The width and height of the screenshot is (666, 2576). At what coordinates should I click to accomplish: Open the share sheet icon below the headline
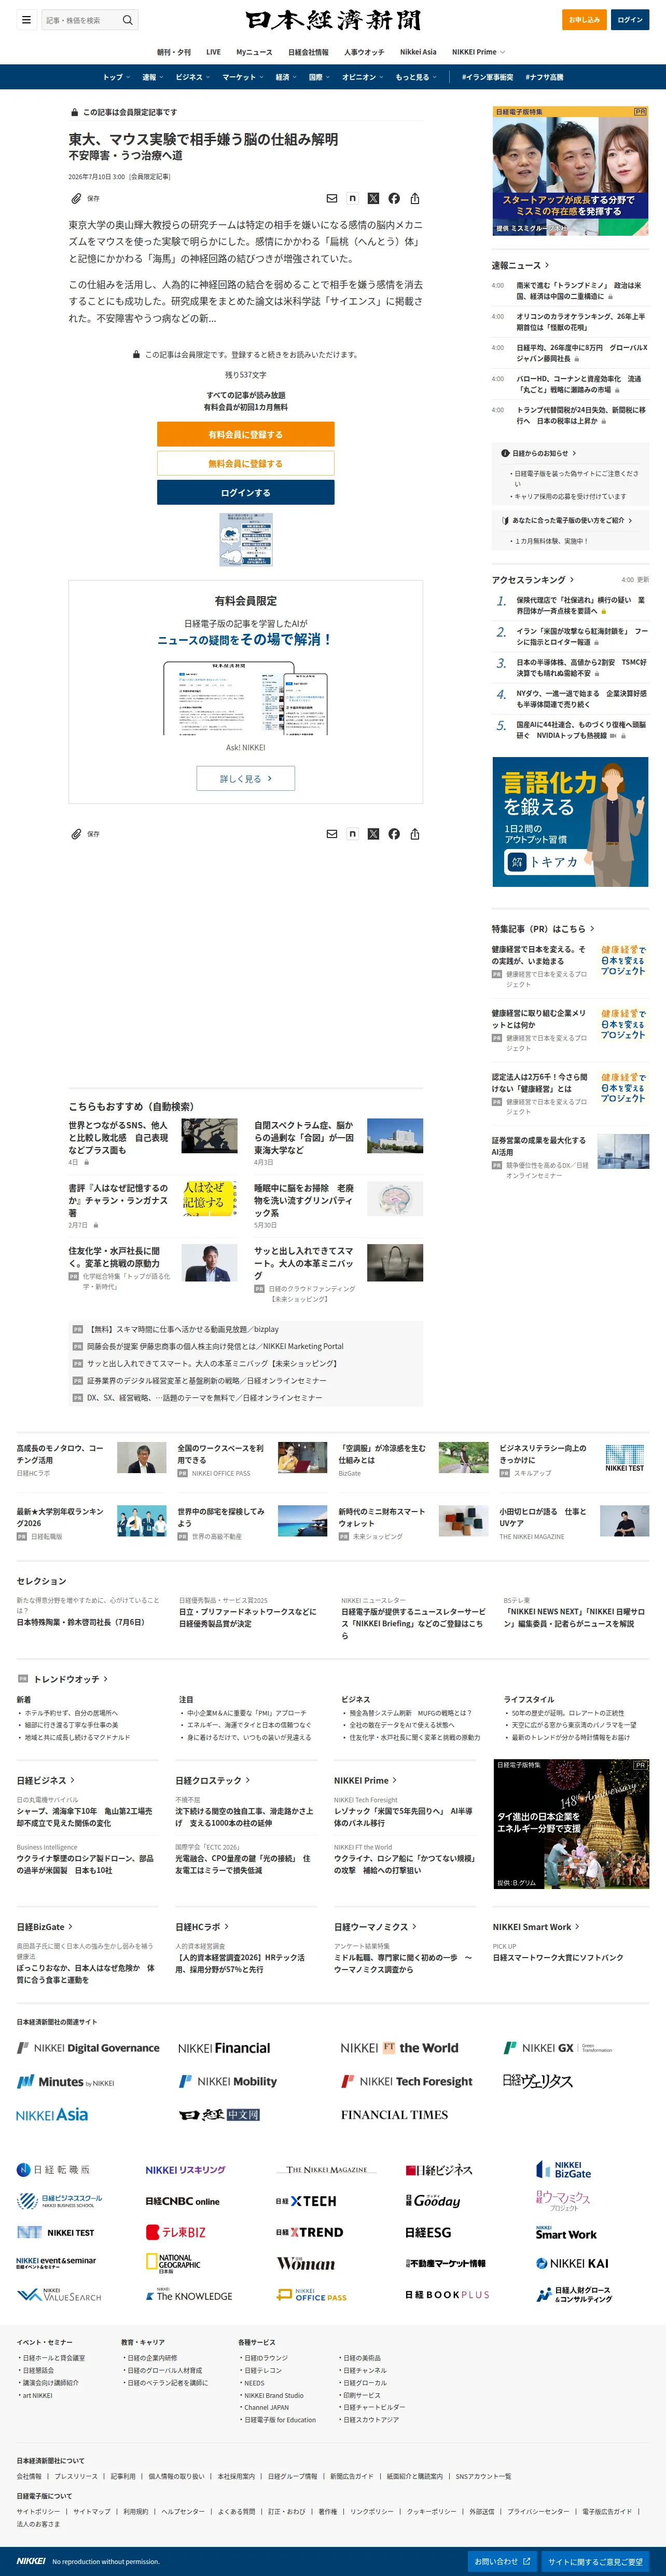tap(415, 198)
